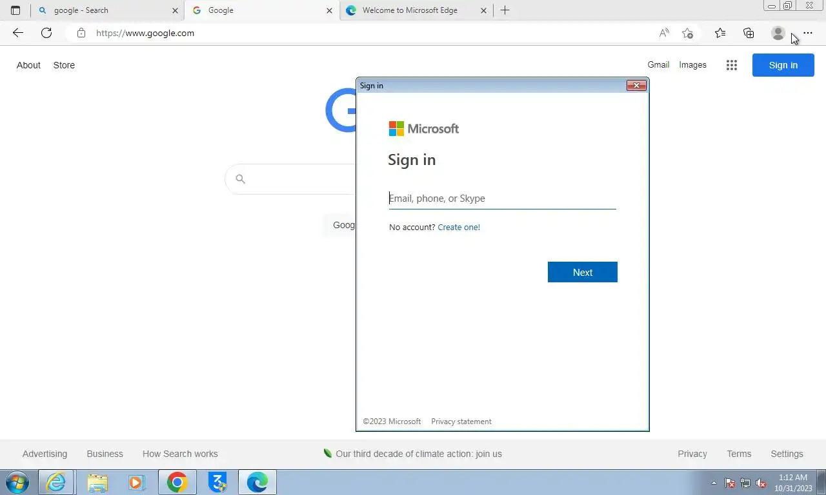
Task: Click the Email, phone, or Skype field
Action: coord(502,199)
